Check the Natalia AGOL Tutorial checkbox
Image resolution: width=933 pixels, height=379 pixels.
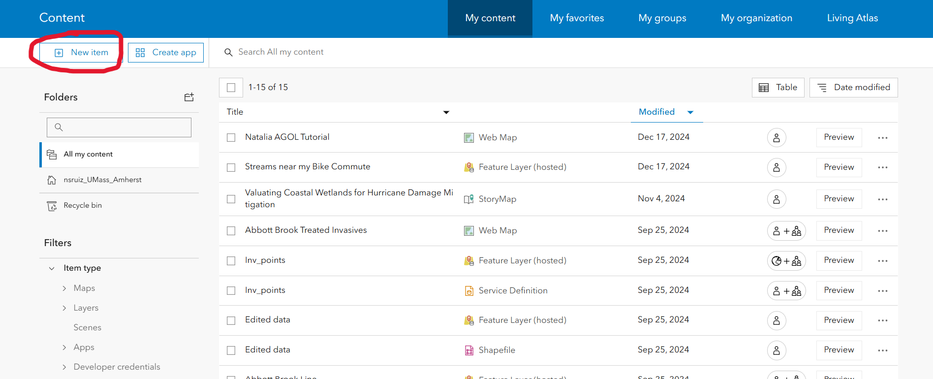(231, 138)
